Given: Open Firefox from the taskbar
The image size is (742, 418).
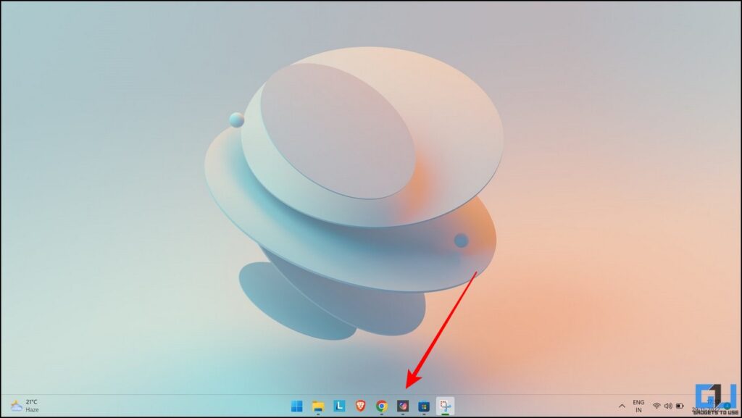Looking at the screenshot, I should 402,406.
